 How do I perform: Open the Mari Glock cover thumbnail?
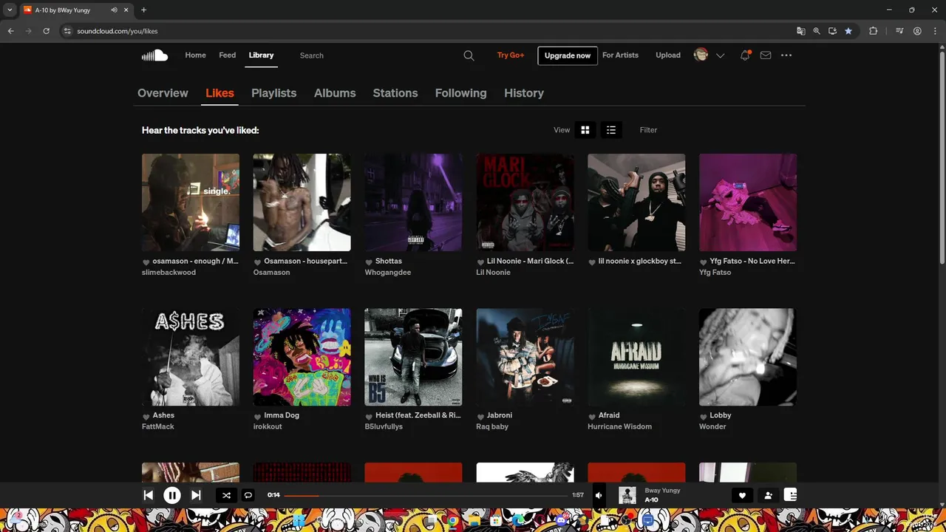click(x=525, y=202)
